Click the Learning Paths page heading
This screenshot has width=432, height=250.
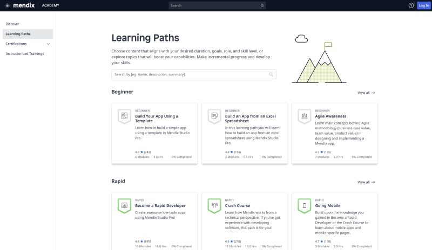(x=145, y=38)
